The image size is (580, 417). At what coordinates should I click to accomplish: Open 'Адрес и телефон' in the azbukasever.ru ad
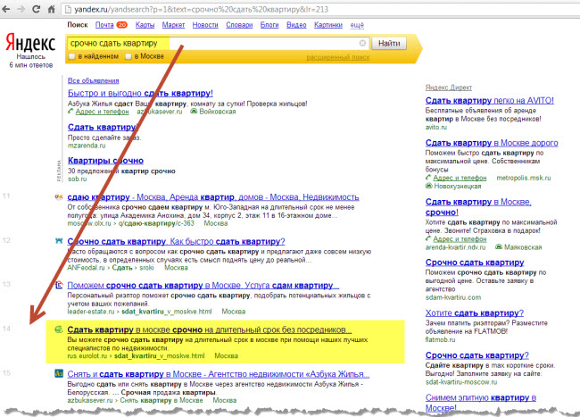point(102,112)
